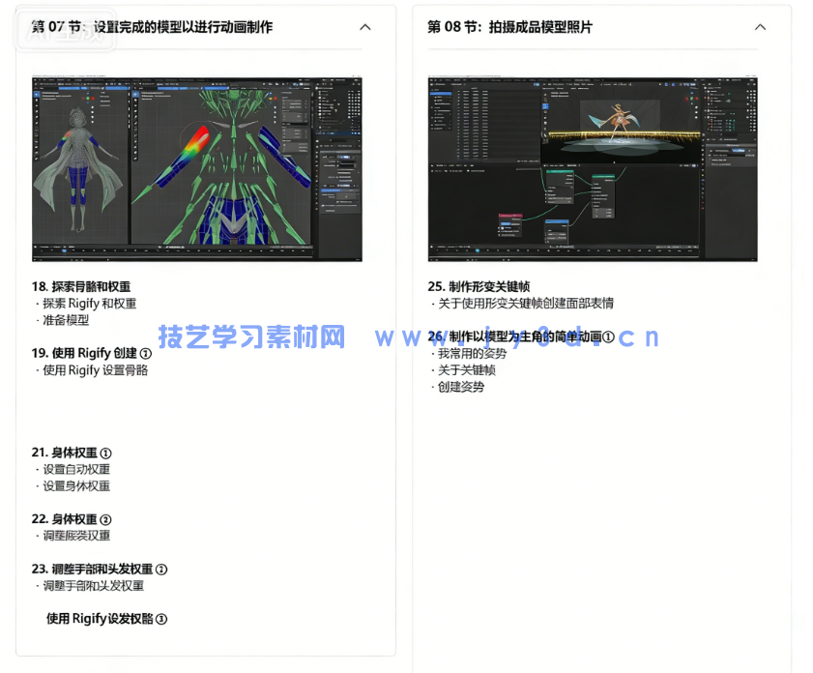
Task: Collapse the 第 08 节 section using its chevron
Action: point(760,27)
